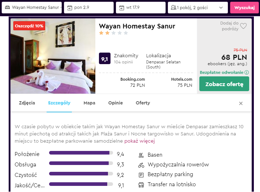The height and width of the screenshot is (192, 260).
Task: Click the bed icon in the hotel search field
Action: 7,8
